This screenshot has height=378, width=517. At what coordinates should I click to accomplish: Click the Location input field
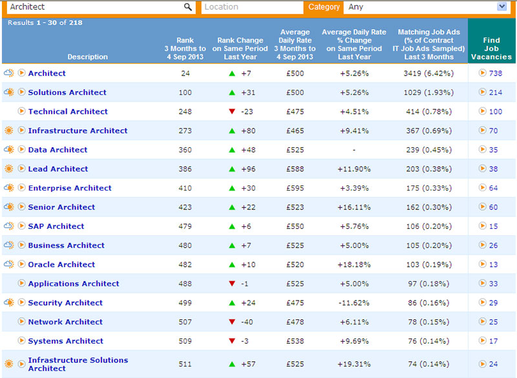tap(252, 7)
